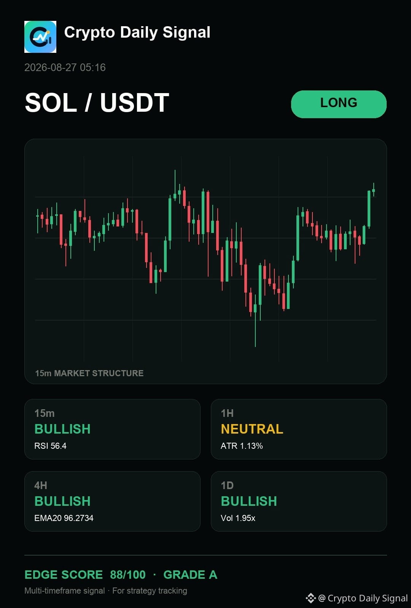
Task: Click the RSI 56.4 reading
Action: 50,446
